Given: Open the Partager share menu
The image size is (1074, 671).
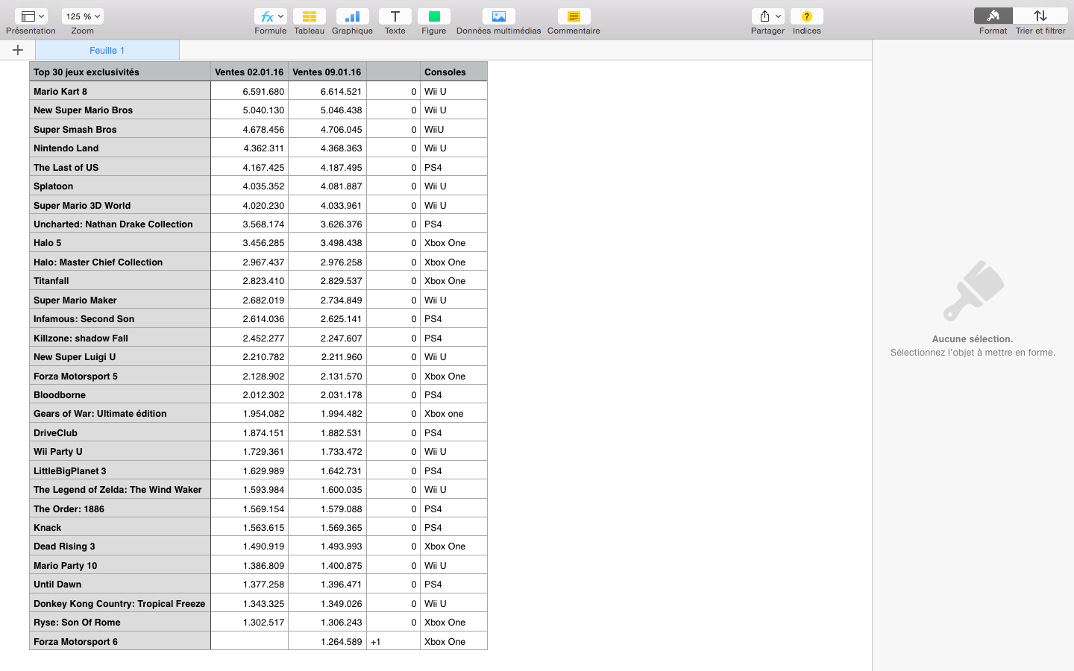Looking at the screenshot, I should click(767, 16).
